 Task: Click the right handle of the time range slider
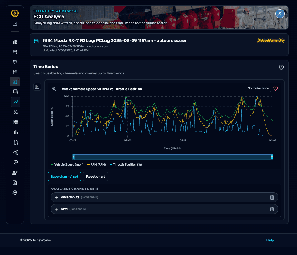tap(272, 157)
